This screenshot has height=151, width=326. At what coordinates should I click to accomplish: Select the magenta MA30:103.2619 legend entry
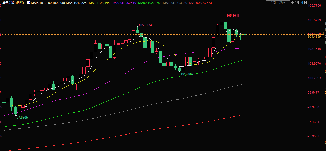pyautogui.click(x=125, y=3)
